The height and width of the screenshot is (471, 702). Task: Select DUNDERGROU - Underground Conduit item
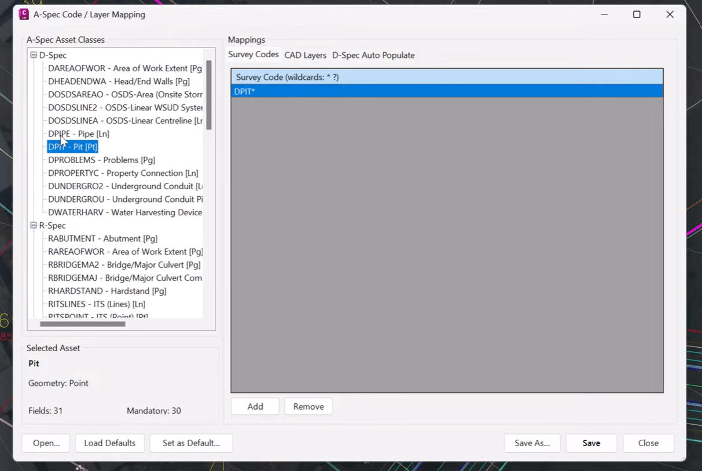point(125,200)
